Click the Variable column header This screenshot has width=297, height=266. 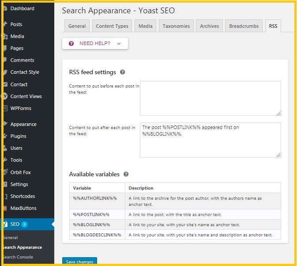(x=97, y=188)
